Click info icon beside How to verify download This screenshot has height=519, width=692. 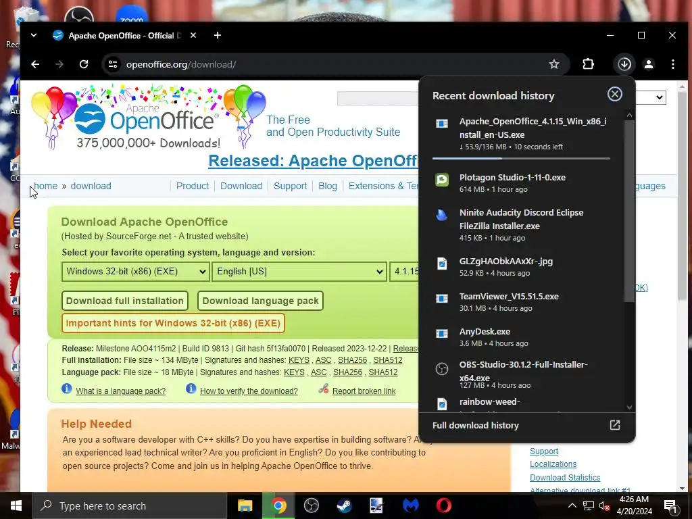191,389
